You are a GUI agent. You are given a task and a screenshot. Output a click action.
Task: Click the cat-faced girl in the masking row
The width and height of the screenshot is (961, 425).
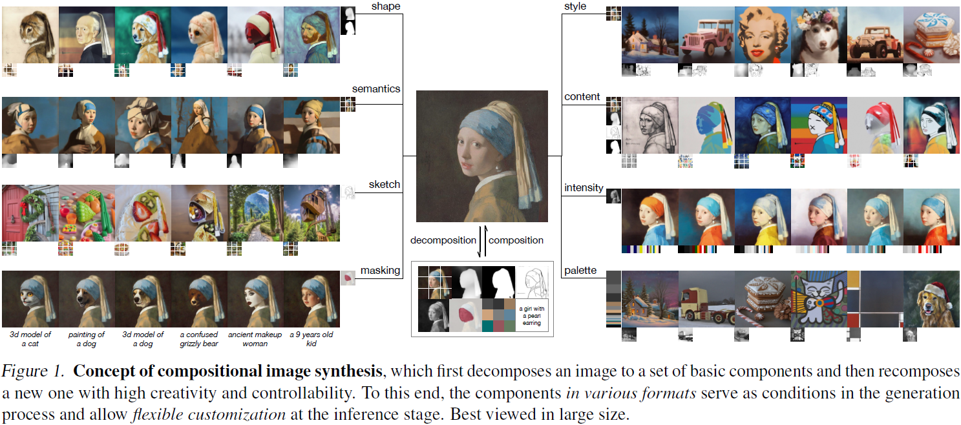point(30,299)
